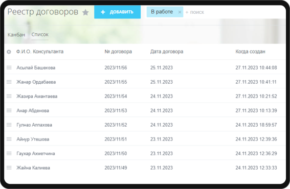Open row menu for Жанар Ордабаева
The image size is (290, 189).
point(9,82)
